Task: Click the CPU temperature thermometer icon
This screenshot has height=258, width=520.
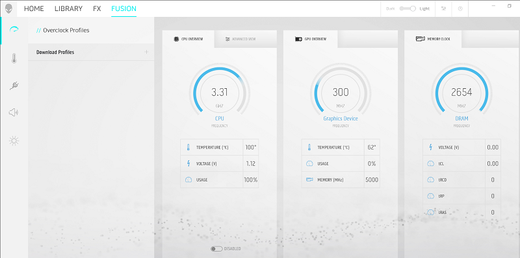Action: [x=188, y=147]
